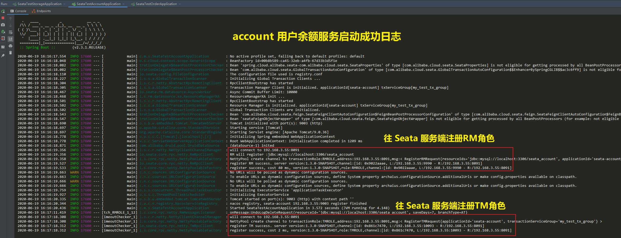Image resolution: width=621 pixels, height=238 pixels.
Task: Click the o.s.s.concurrent.ThreadPoolTaskExecutor logger name
Action: tap(180, 190)
